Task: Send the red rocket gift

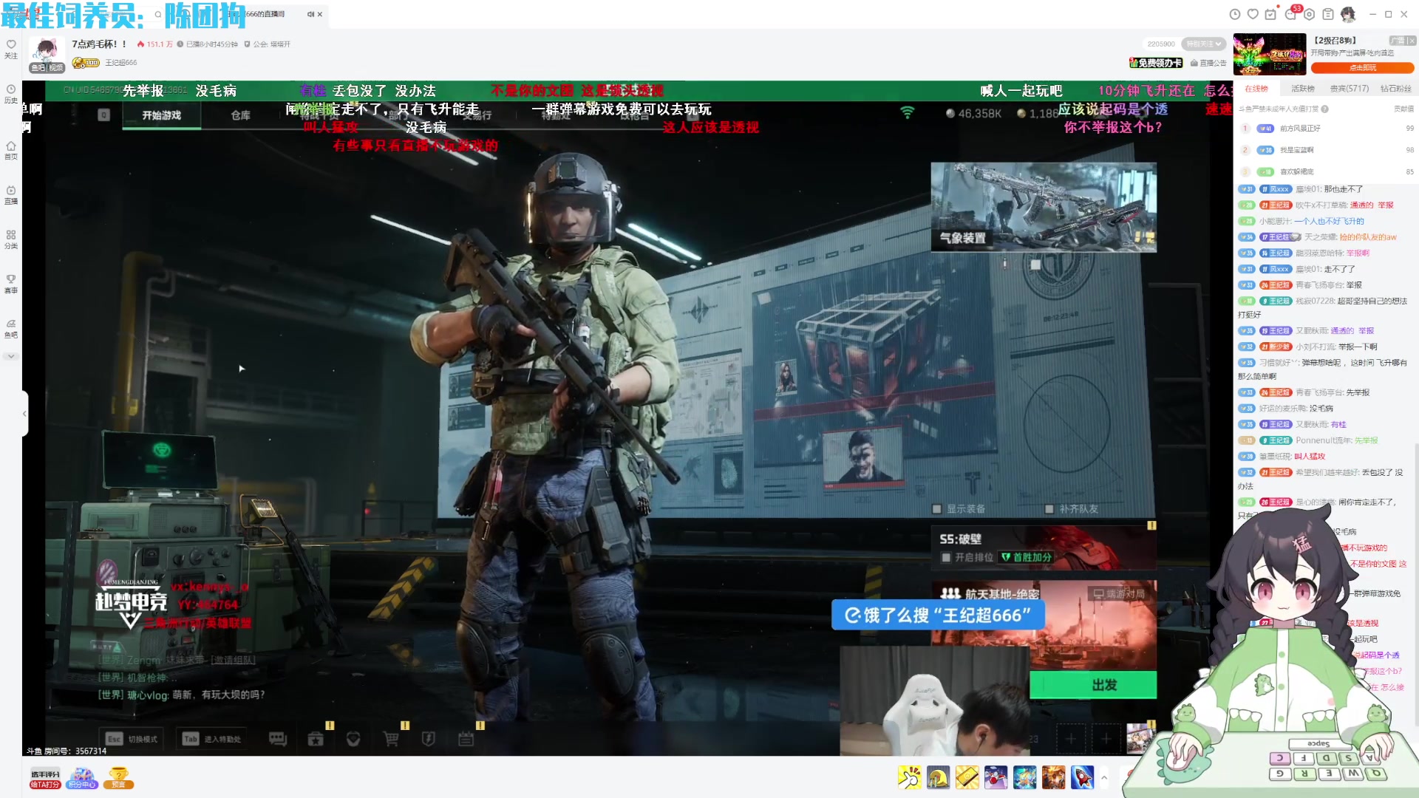Action: pyautogui.click(x=1083, y=777)
